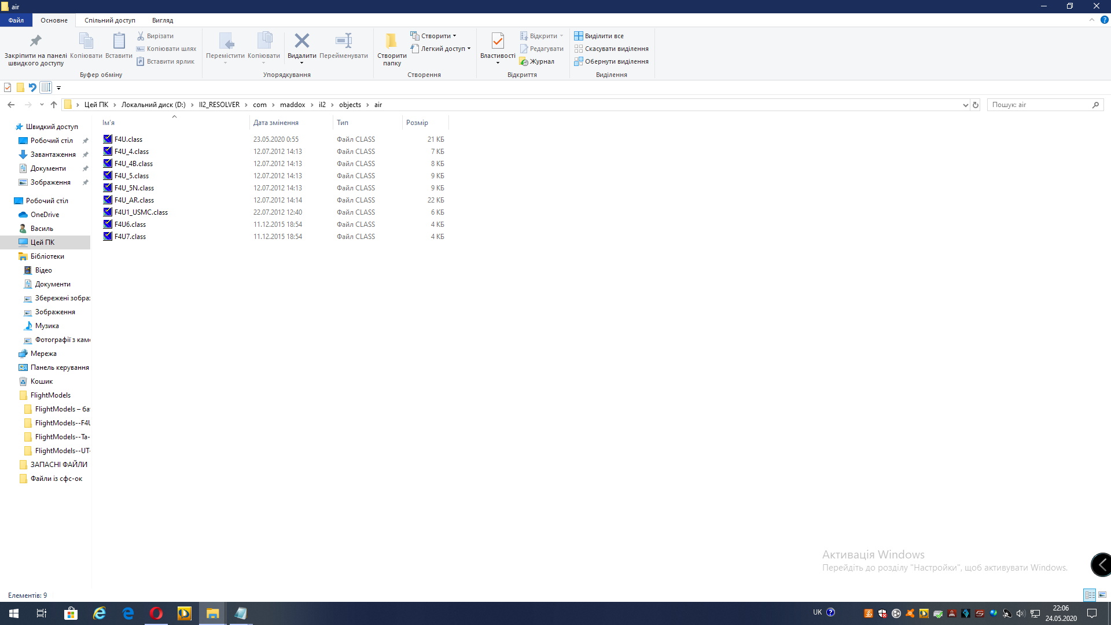Click Pin to Quick Access pushpin icon
The width and height of the screenshot is (1111, 625).
click(36, 41)
